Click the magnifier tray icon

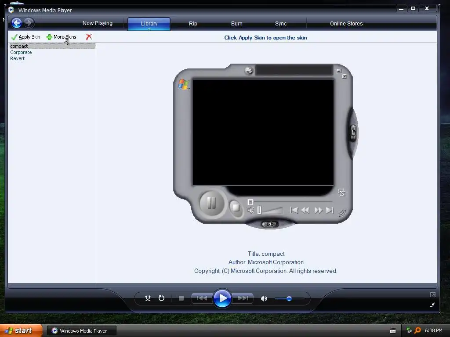(x=417, y=331)
